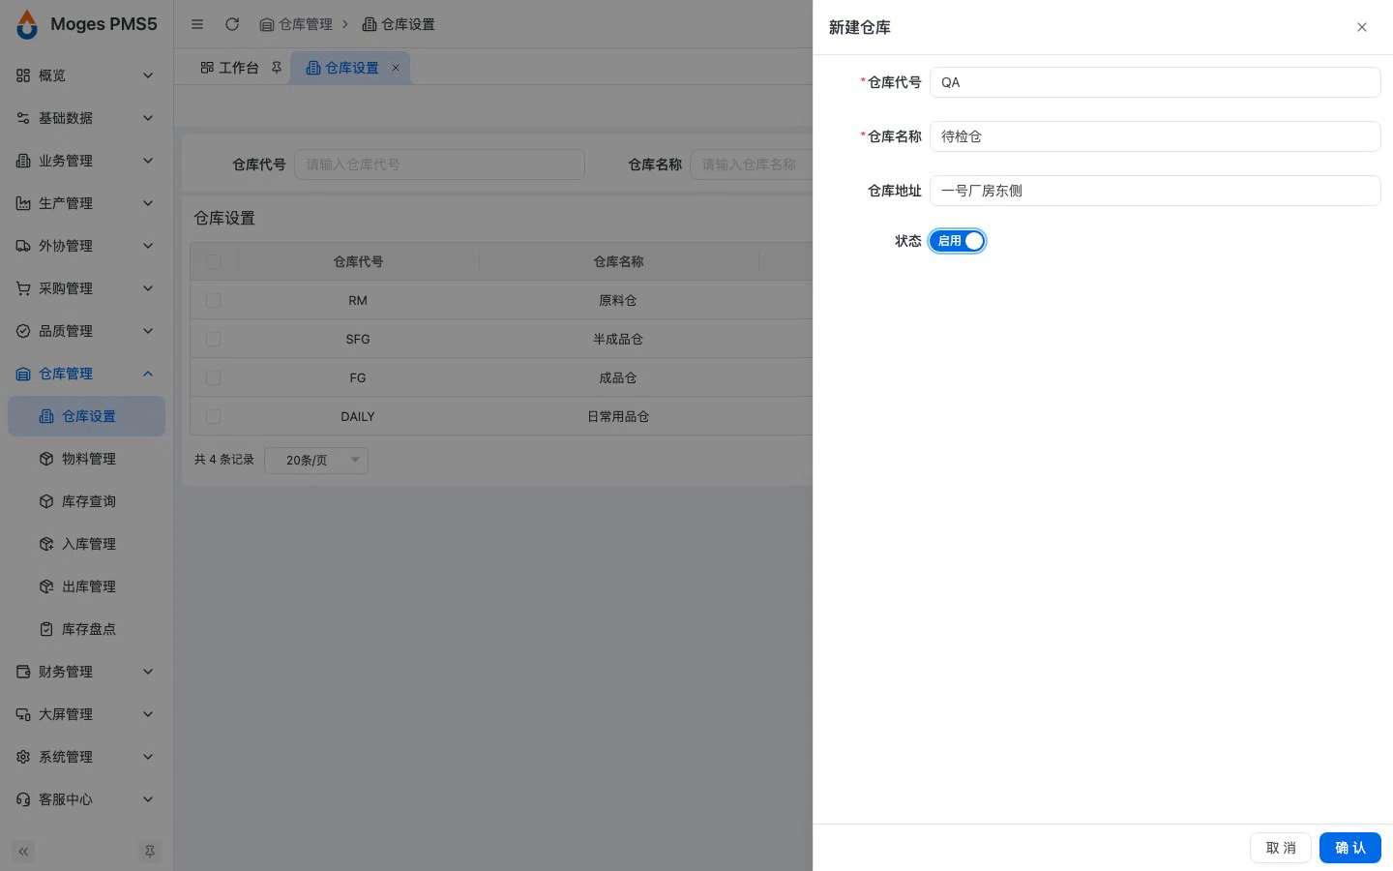Click 仓库管理 in the breadcrumb

(x=296, y=24)
